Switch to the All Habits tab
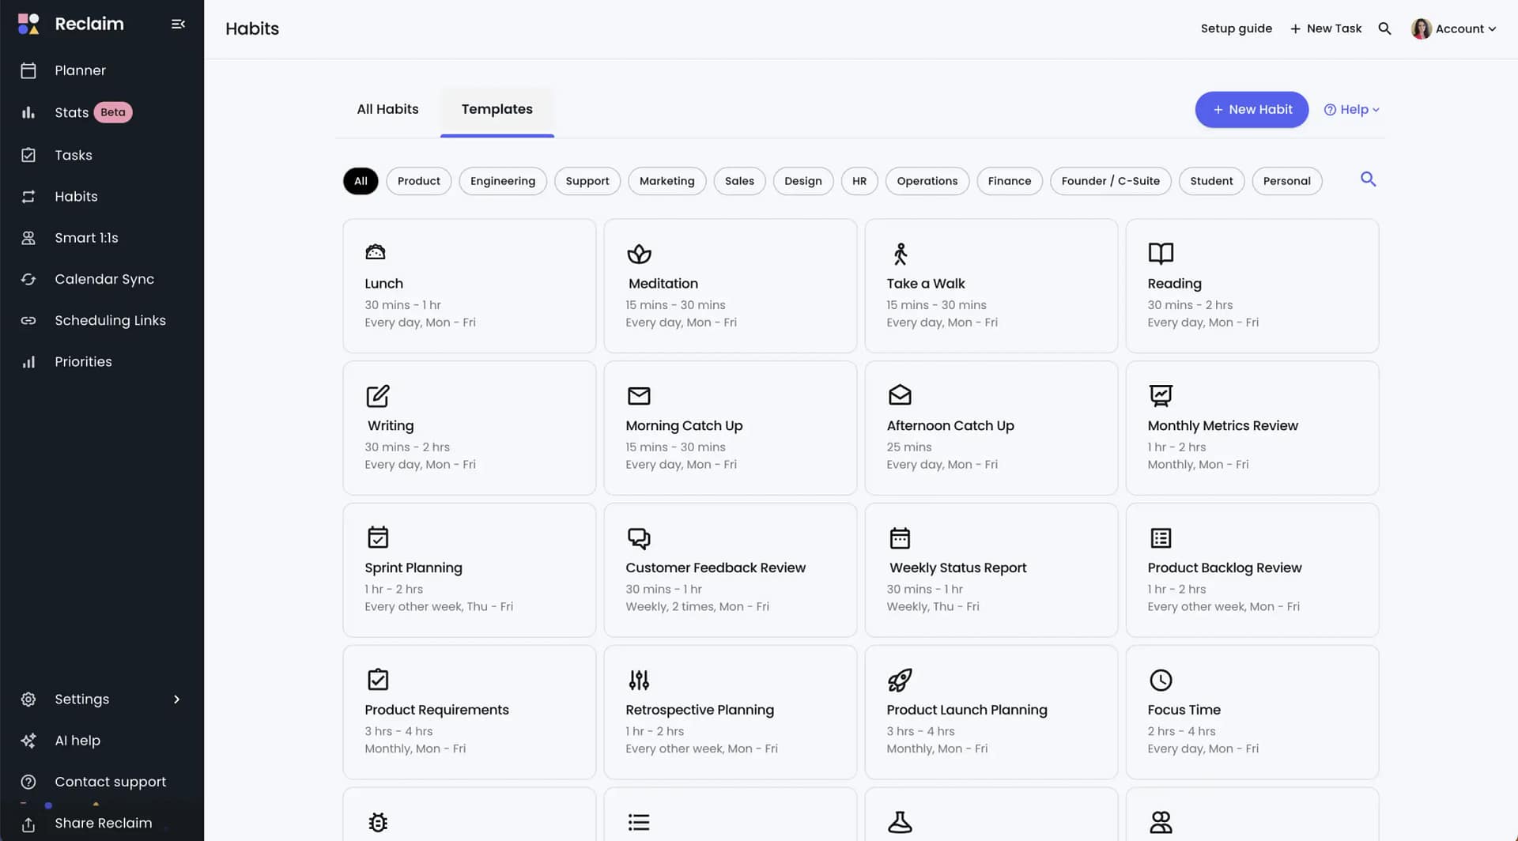 click(387, 109)
